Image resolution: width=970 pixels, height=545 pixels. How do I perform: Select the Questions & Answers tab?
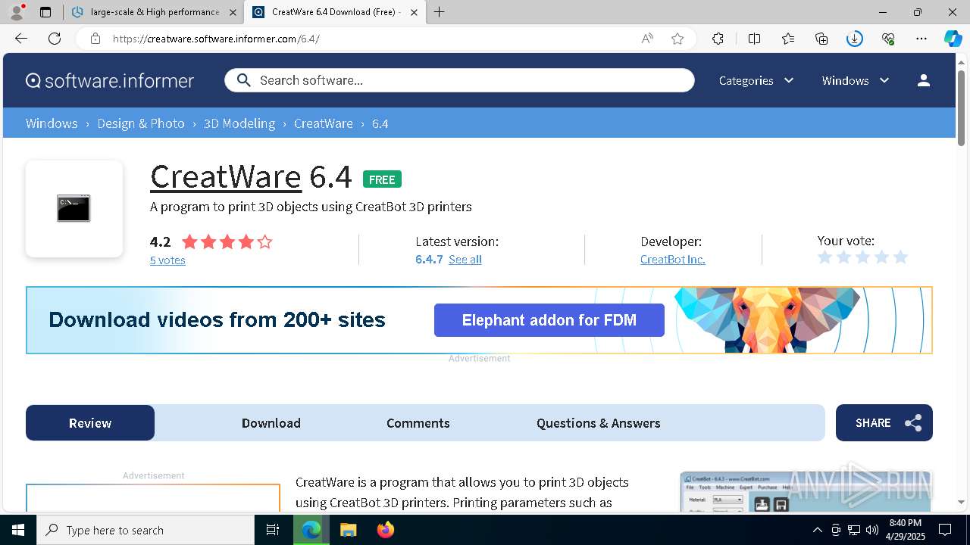pos(599,423)
